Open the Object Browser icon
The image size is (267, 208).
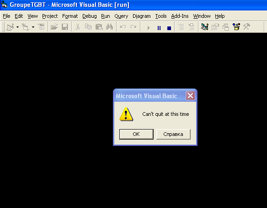click(236, 27)
